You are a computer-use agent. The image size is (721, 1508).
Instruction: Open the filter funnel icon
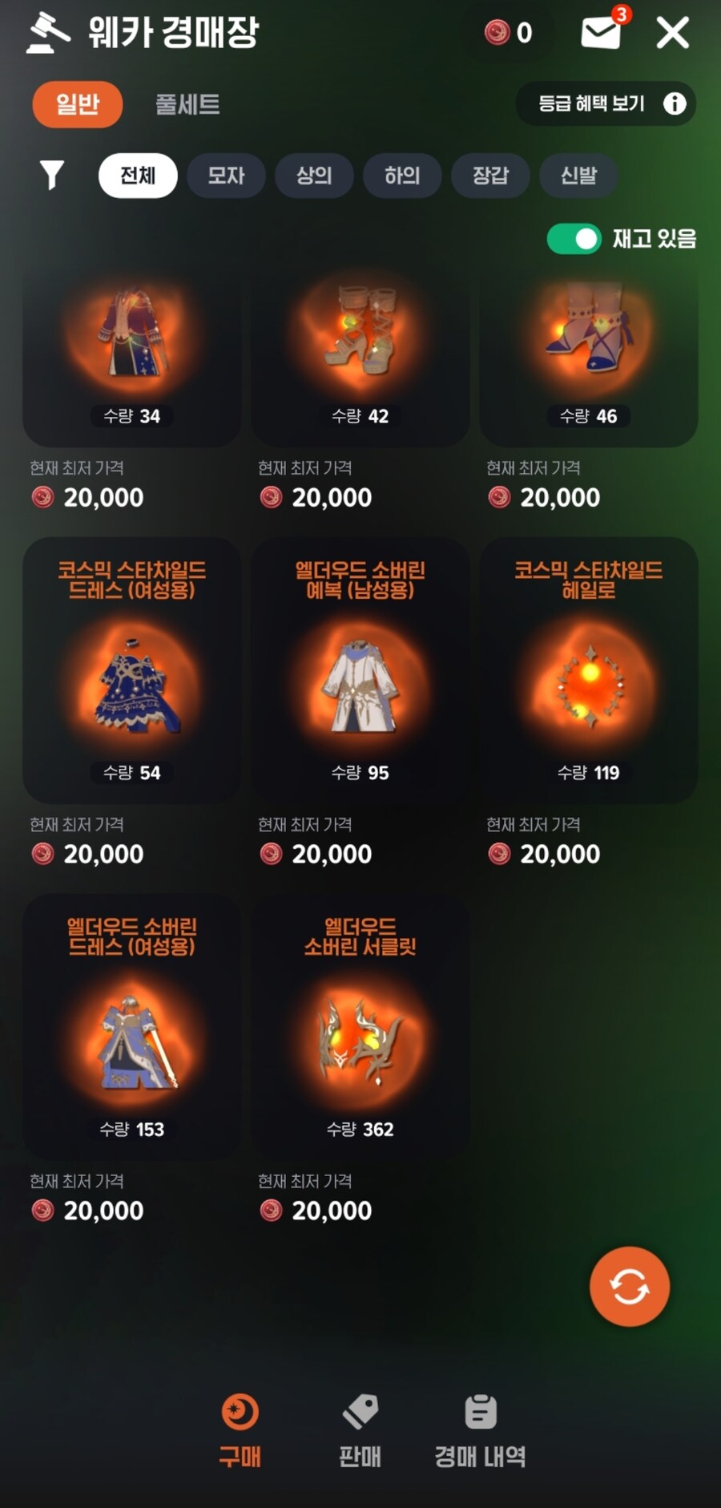pyautogui.click(x=52, y=175)
